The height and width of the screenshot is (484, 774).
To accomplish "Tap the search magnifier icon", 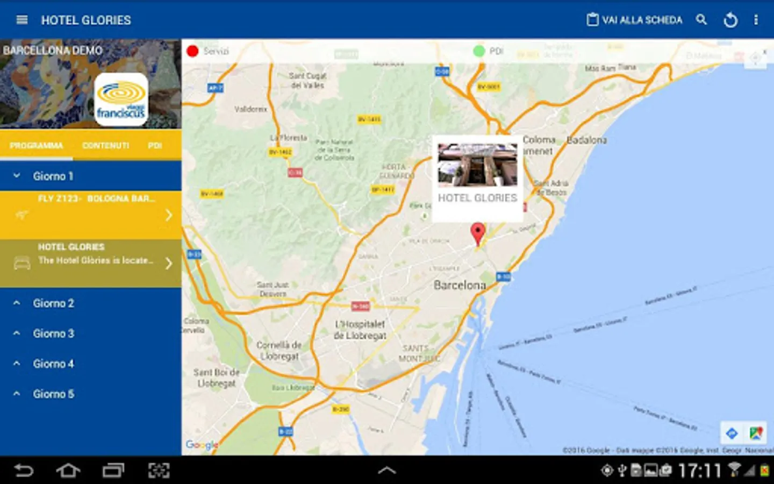I will coord(701,20).
